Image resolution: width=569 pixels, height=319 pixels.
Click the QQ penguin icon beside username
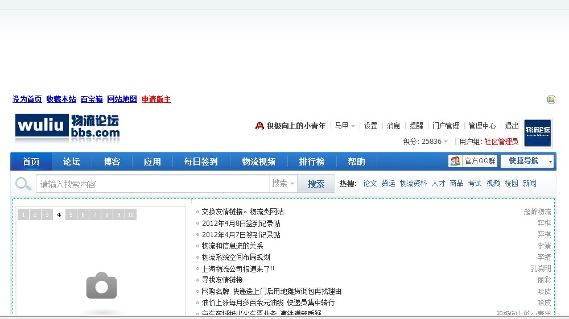259,126
